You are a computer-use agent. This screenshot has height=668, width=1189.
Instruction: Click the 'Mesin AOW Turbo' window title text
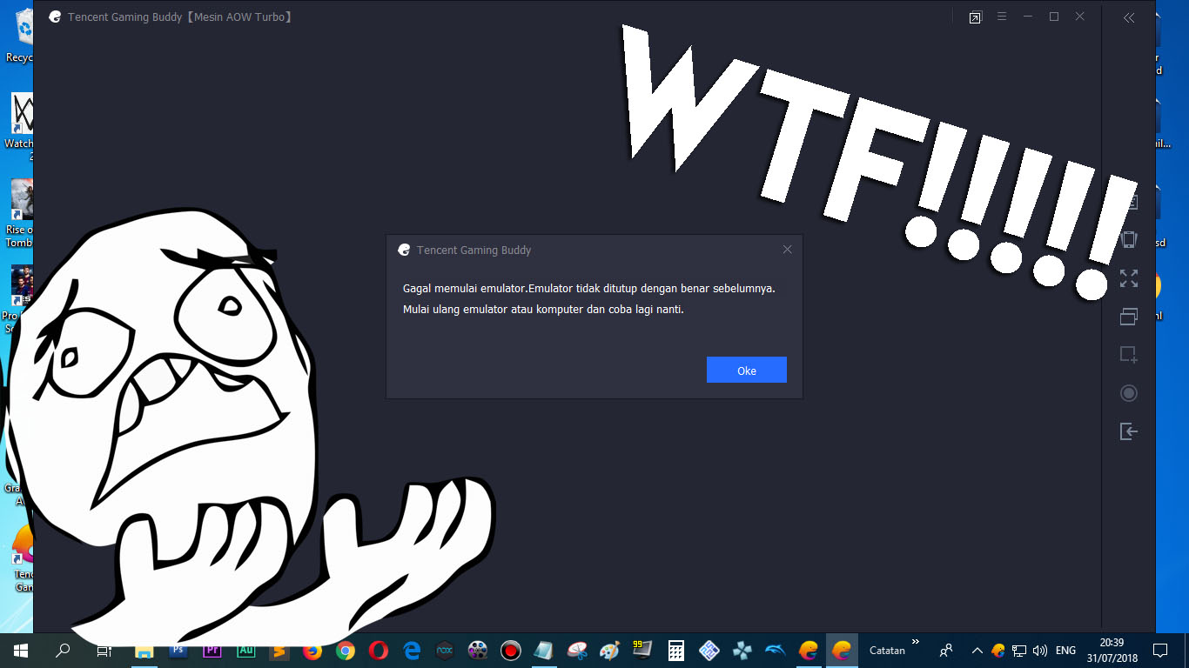coord(238,17)
